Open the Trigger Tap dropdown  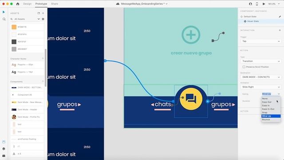[261, 41]
